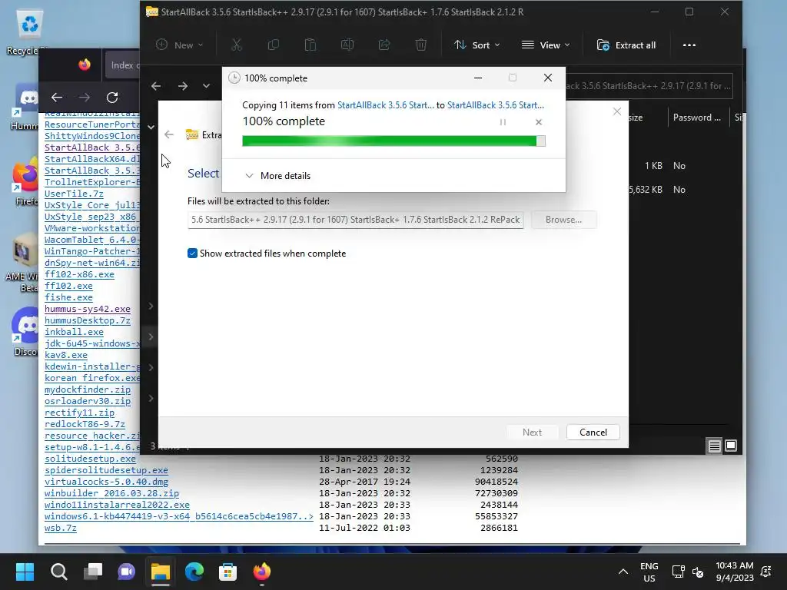Open Microsoft Edge from taskbar

pos(194,572)
